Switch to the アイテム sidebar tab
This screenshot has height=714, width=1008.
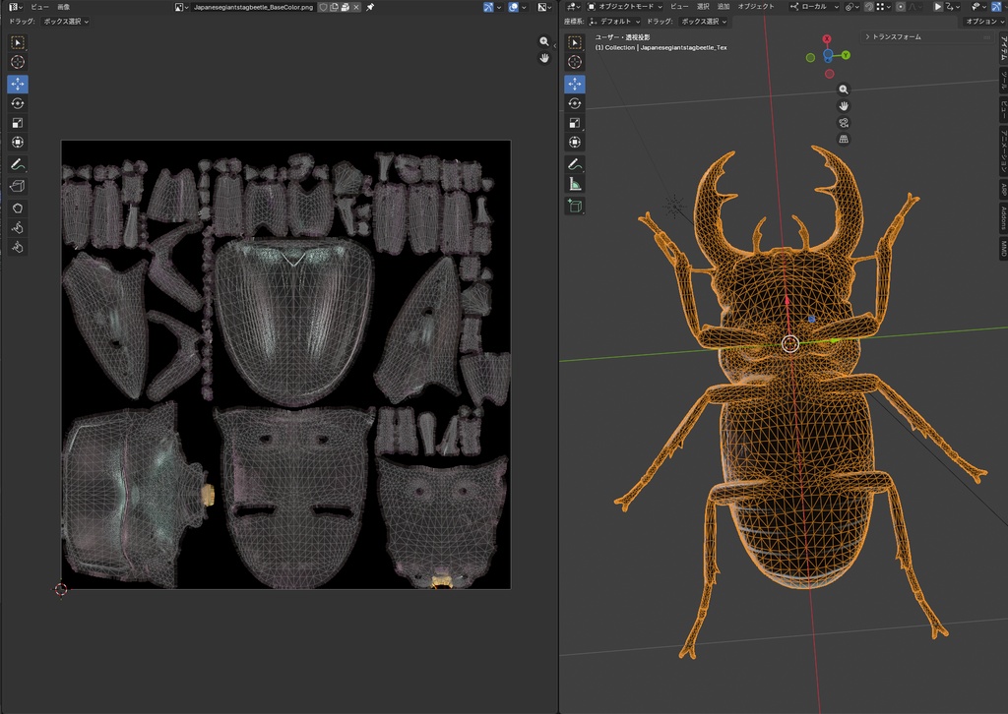click(1002, 49)
